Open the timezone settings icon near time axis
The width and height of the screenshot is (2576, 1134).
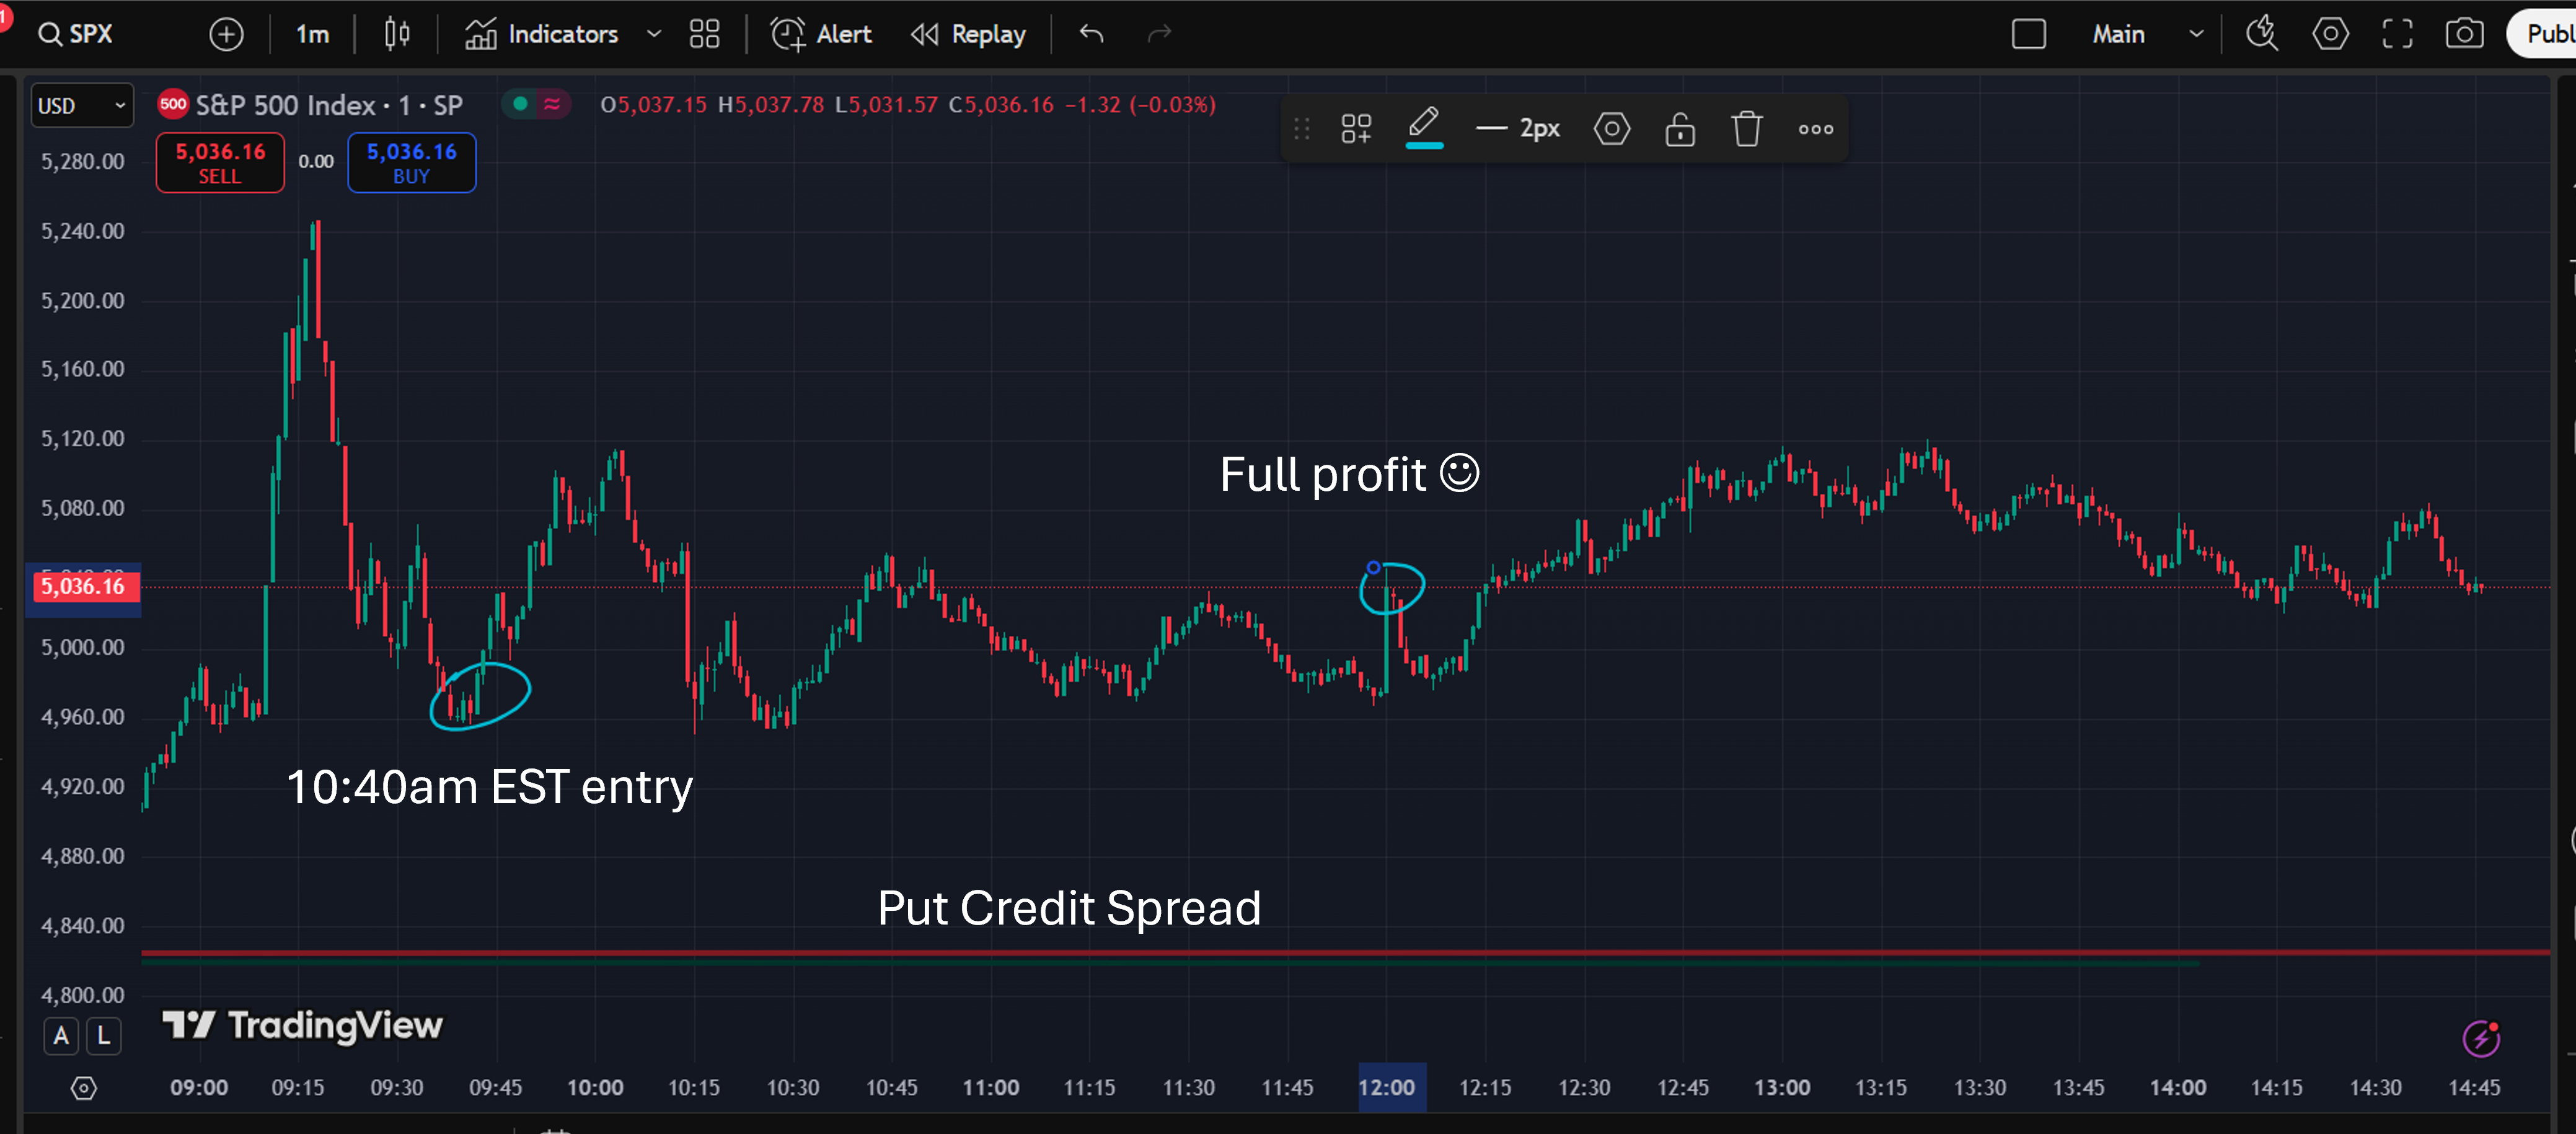pos(84,1088)
